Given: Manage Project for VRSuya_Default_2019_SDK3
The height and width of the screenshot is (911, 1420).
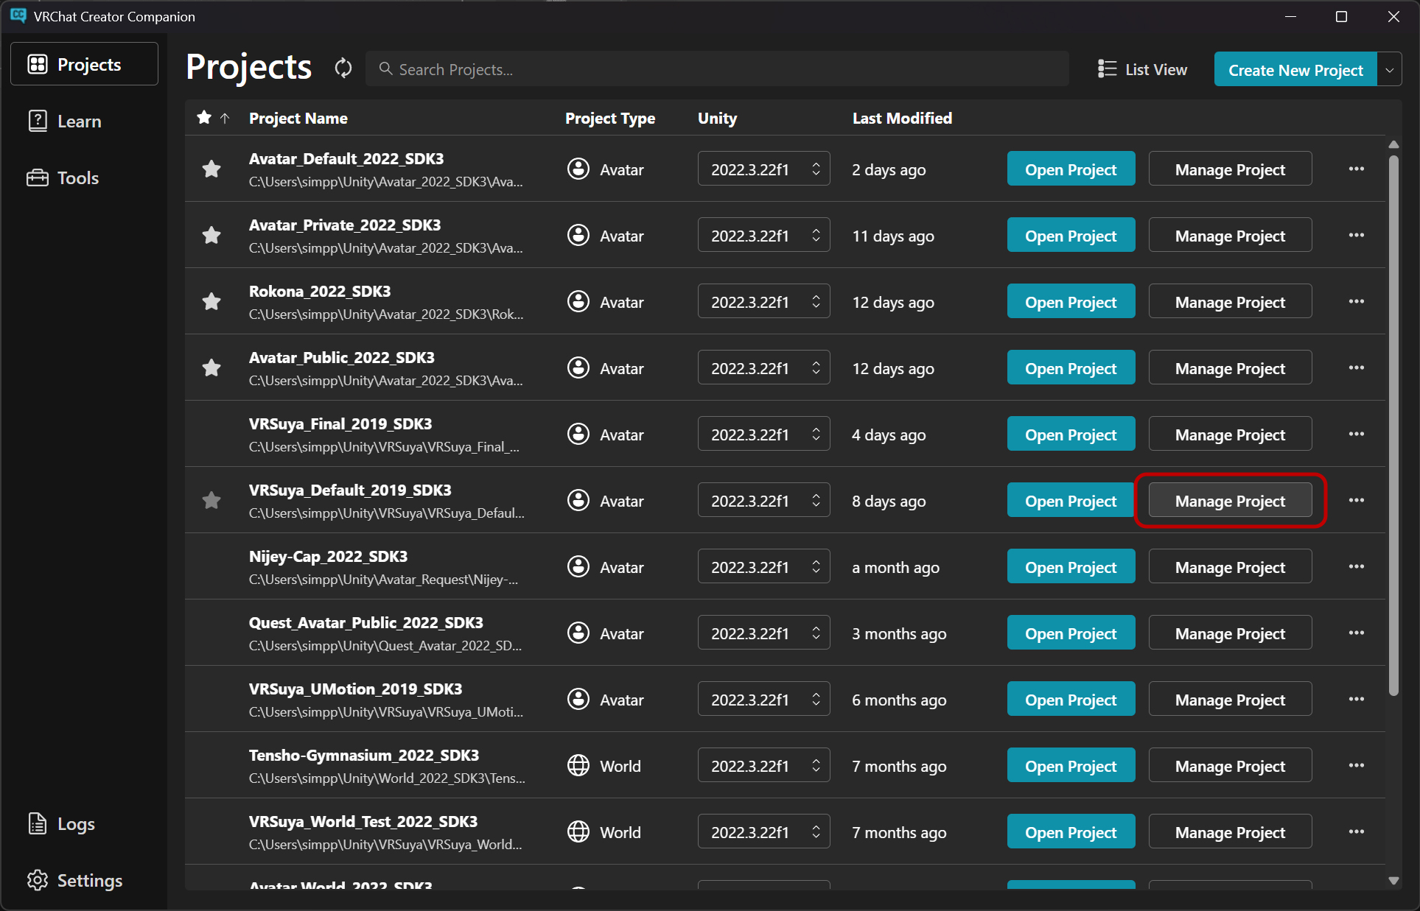Looking at the screenshot, I should pos(1230,500).
